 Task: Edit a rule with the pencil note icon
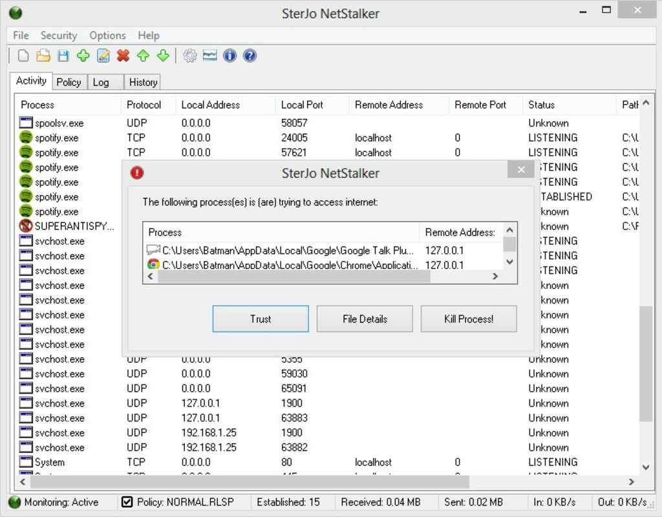(x=103, y=56)
